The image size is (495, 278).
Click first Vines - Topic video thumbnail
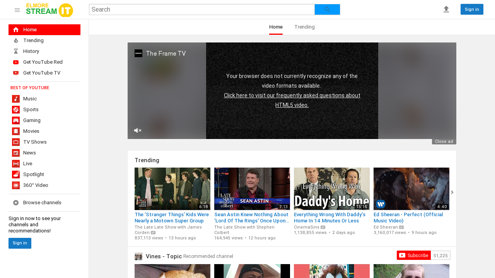point(172,271)
